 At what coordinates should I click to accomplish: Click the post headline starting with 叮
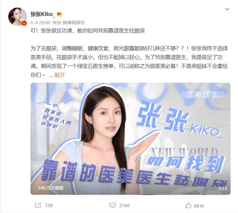(x=88, y=31)
